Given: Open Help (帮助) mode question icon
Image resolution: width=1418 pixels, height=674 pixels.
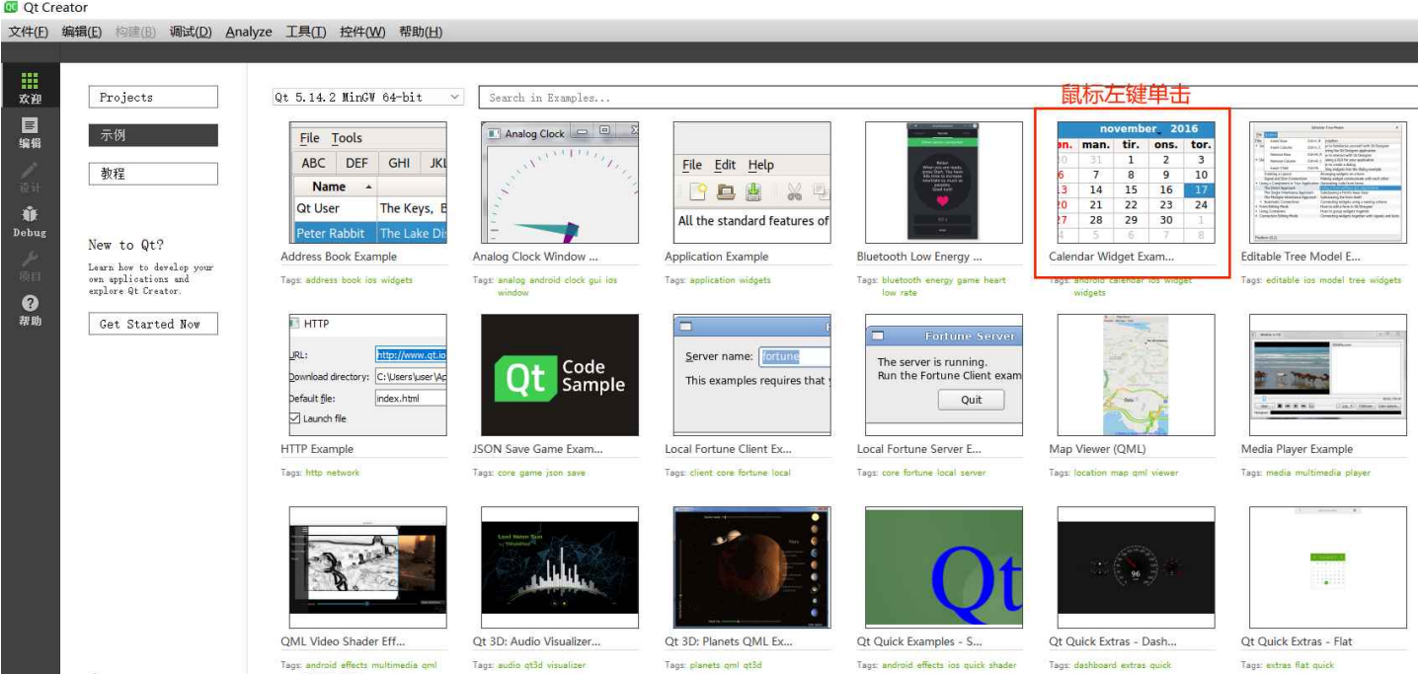Looking at the screenshot, I should click(30, 311).
